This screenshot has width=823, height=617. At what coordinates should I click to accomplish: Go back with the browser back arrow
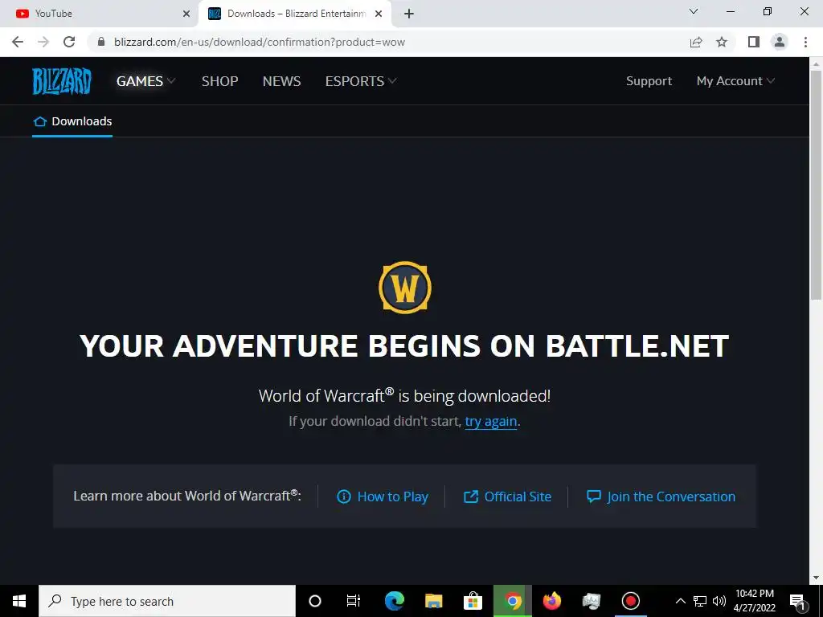pos(18,42)
